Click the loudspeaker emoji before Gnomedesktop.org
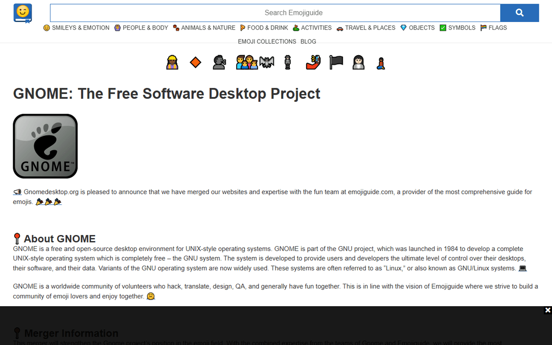The height and width of the screenshot is (345, 552). pos(17,192)
